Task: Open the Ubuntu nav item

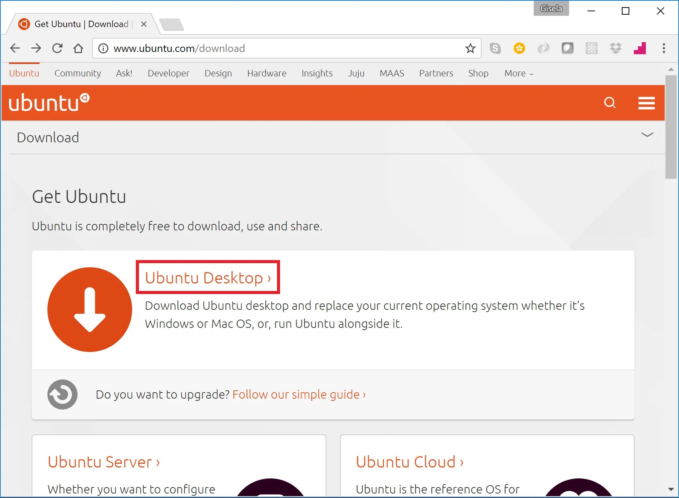Action: click(24, 73)
